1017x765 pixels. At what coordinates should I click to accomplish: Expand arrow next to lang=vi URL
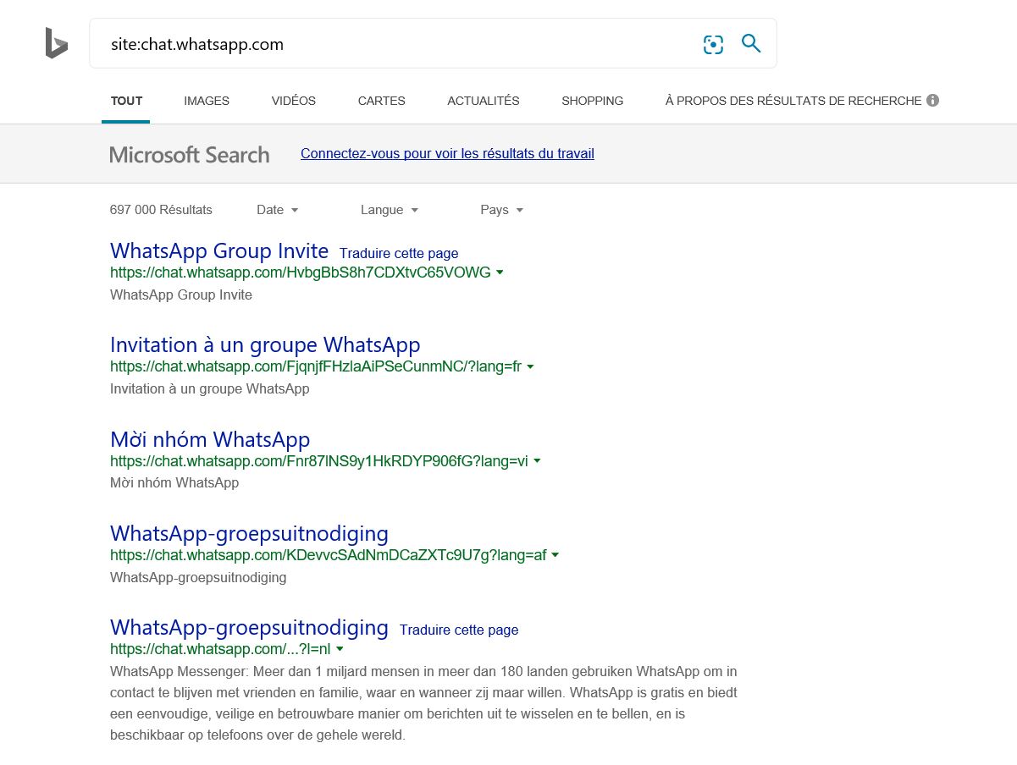tap(537, 461)
